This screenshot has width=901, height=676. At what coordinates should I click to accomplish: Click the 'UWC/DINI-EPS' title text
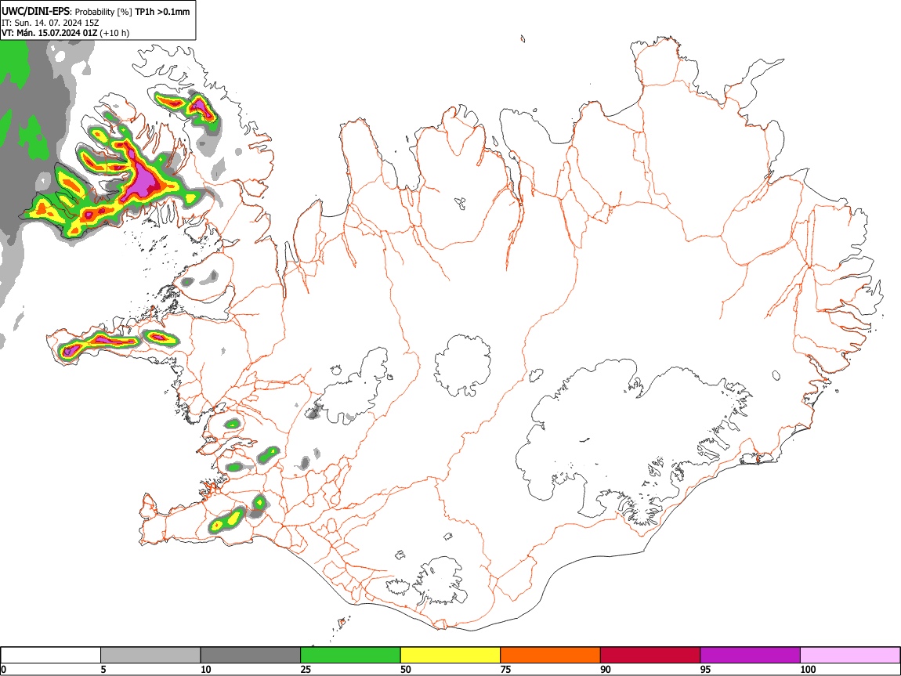(35, 12)
